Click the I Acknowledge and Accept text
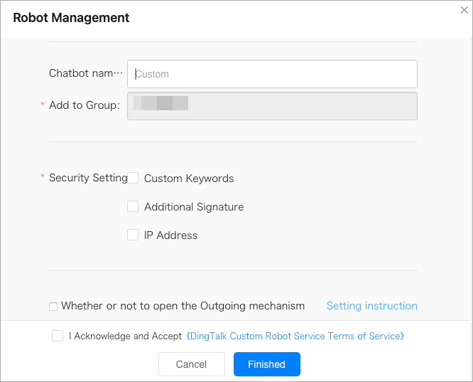The width and height of the screenshot is (473, 382). click(125, 336)
